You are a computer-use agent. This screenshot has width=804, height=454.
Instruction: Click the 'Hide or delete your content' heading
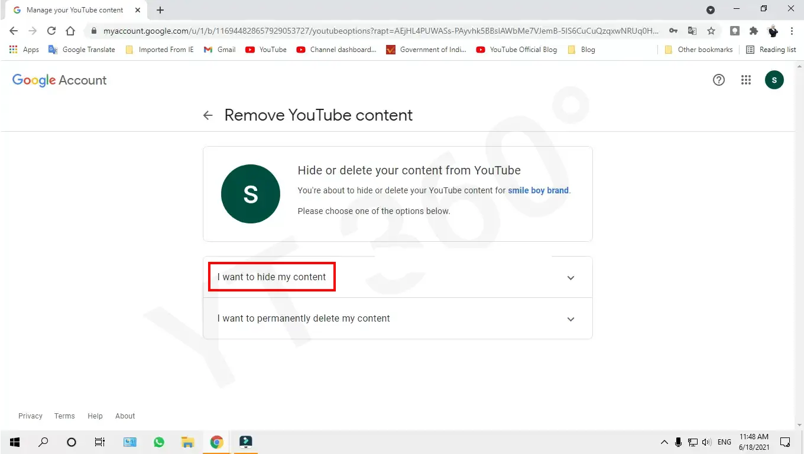pos(409,170)
